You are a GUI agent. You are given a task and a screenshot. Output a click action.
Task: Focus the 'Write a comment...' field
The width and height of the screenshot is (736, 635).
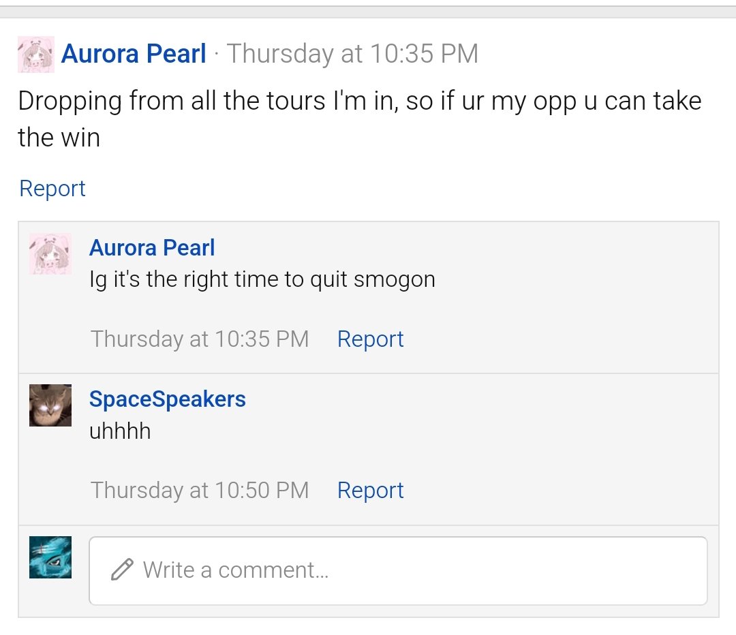coord(398,571)
